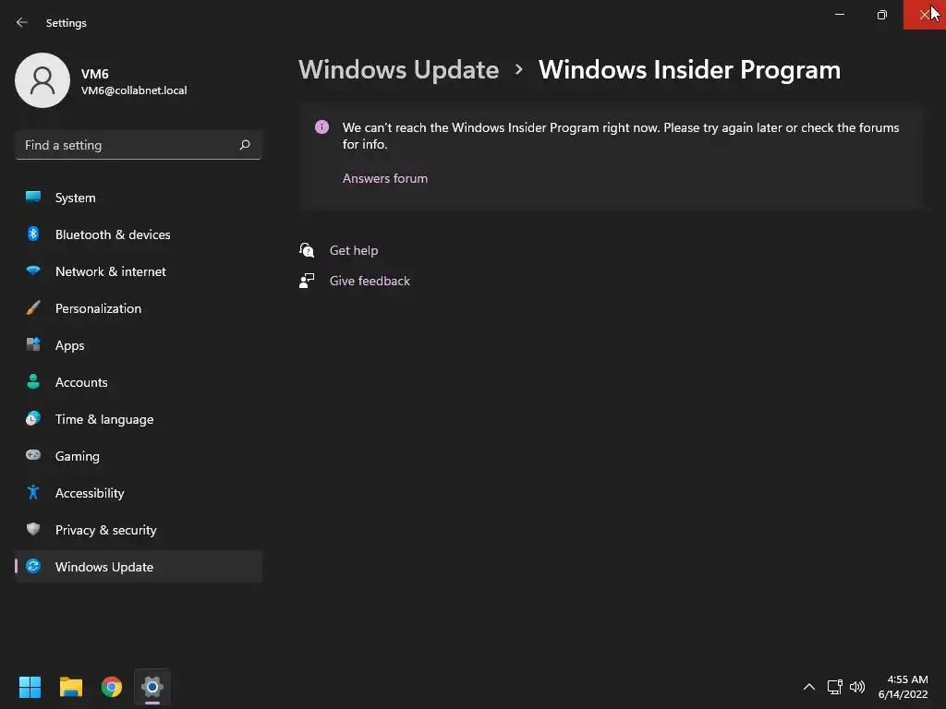Show hidden icons in system tray
This screenshot has height=709, width=946.
click(x=809, y=687)
